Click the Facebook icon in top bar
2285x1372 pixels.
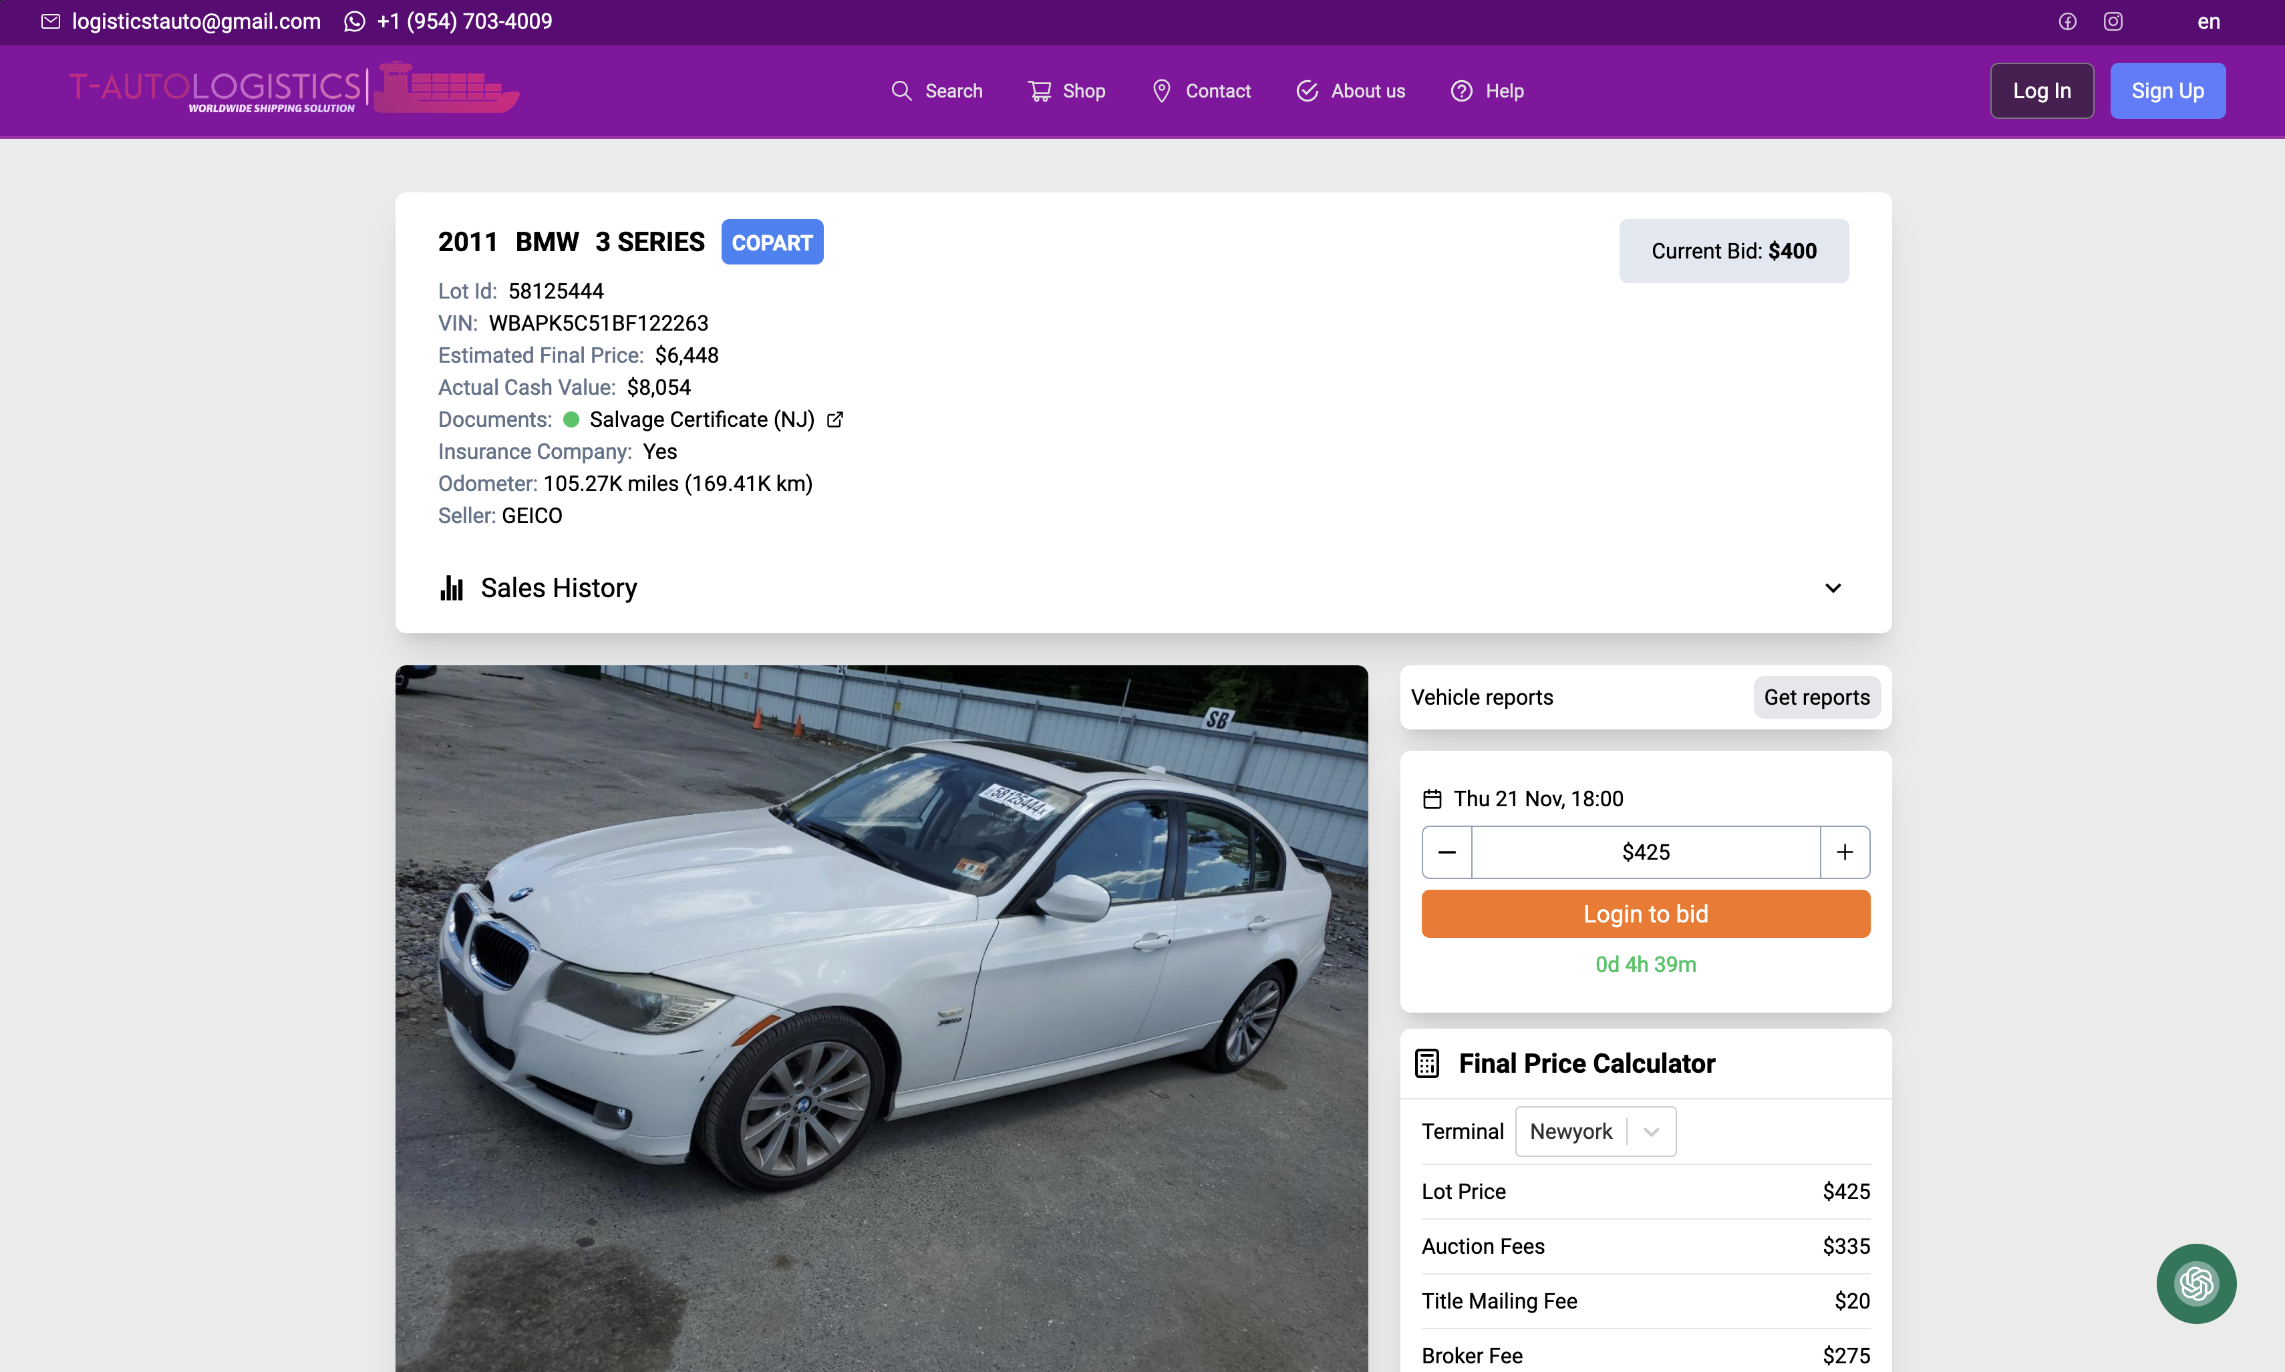[x=2067, y=21]
